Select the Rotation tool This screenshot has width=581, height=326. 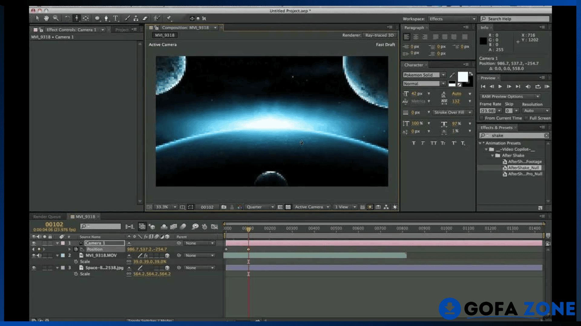[67, 18]
